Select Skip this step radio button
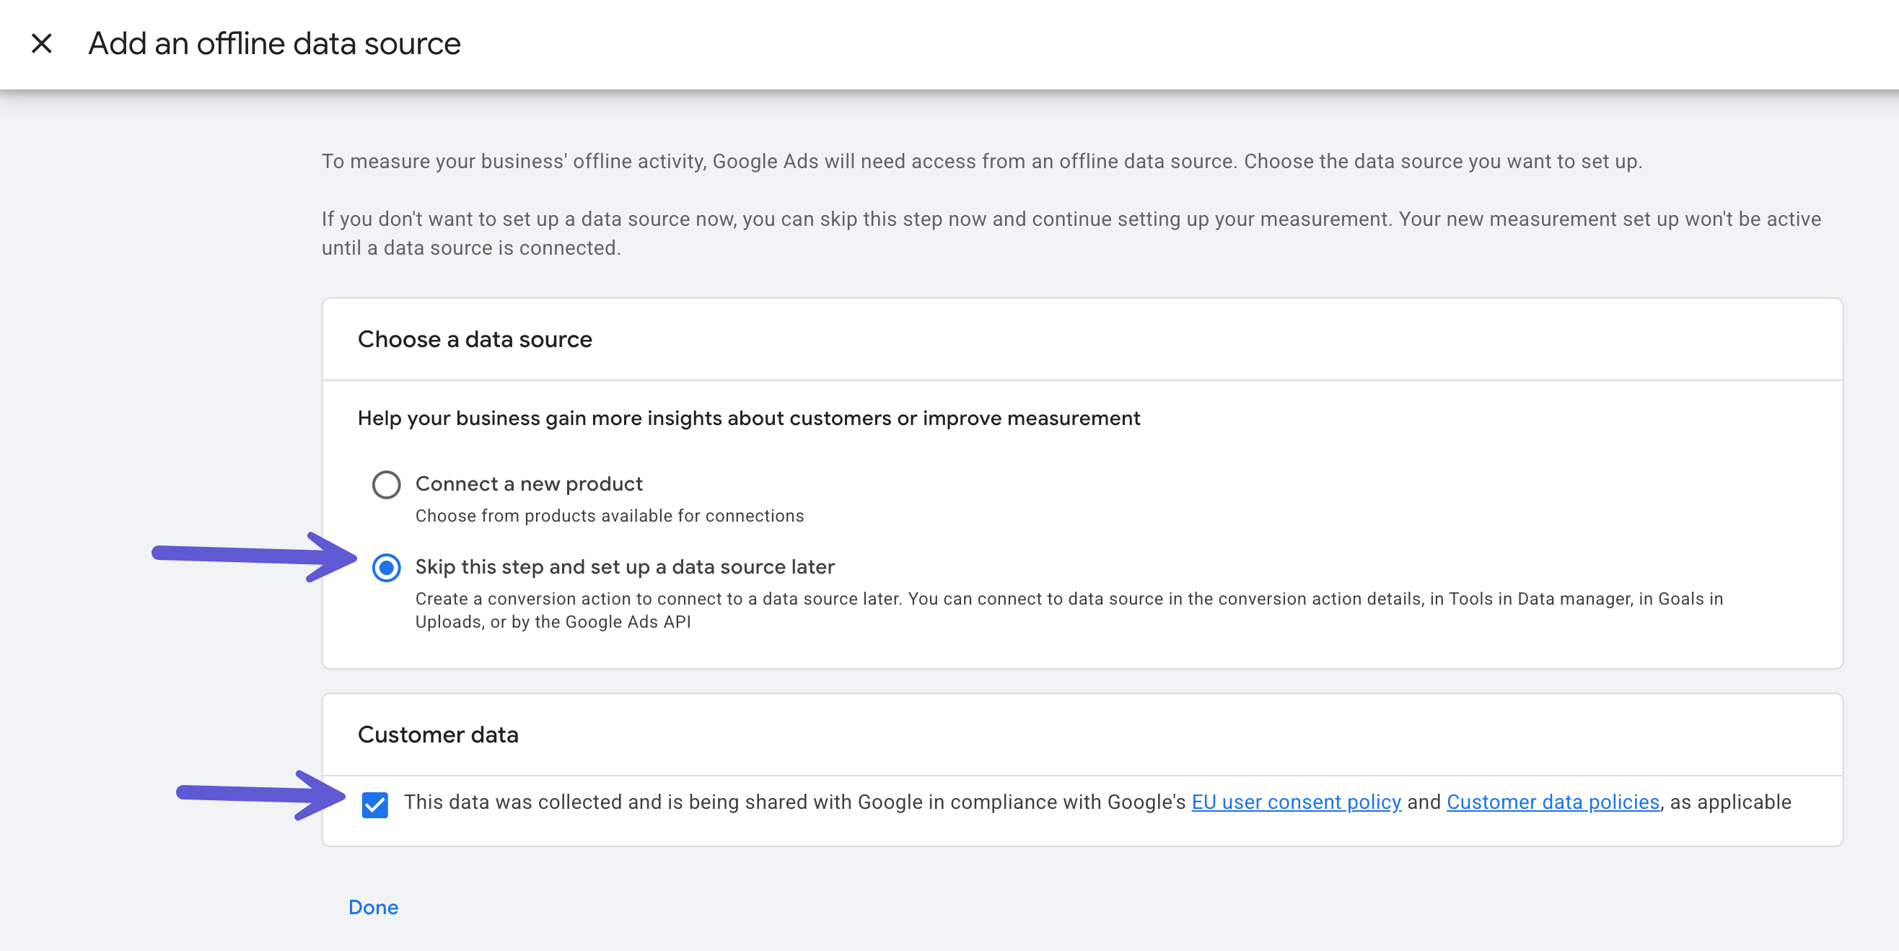 click(x=386, y=568)
